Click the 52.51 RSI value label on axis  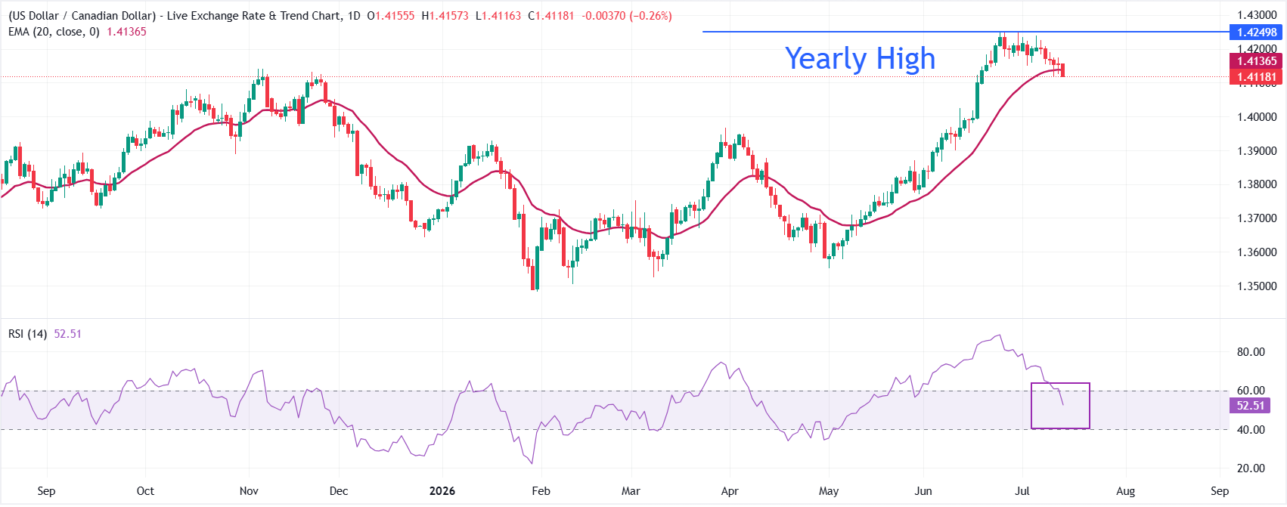tap(1250, 406)
